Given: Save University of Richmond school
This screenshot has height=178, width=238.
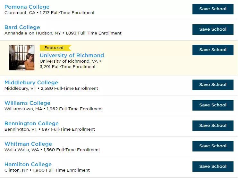Looking at the screenshot, I should coord(213,50).
